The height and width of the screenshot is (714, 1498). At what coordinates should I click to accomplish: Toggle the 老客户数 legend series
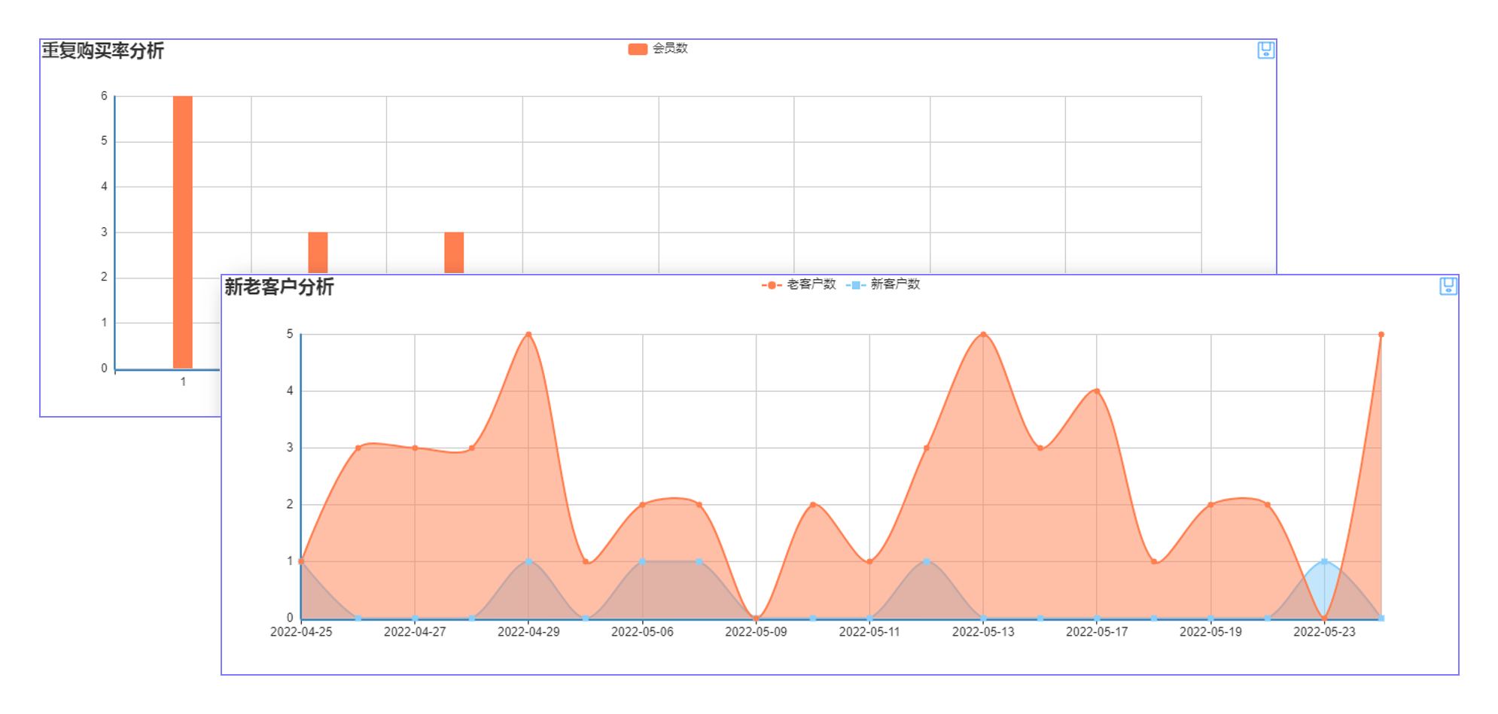(811, 284)
